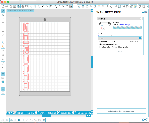Pause the cut job in Portrait header
Screen dimensions: 149x123
click(141, 18)
